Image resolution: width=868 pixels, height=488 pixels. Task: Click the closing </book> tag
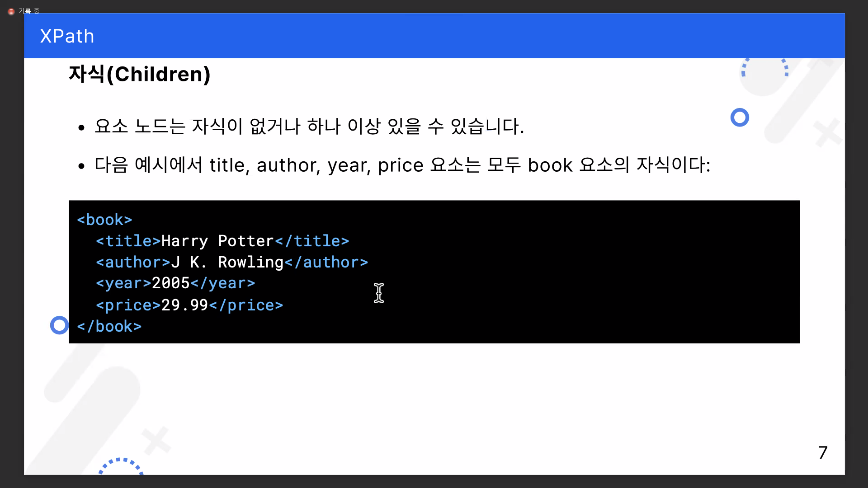(x=109, y=326)
